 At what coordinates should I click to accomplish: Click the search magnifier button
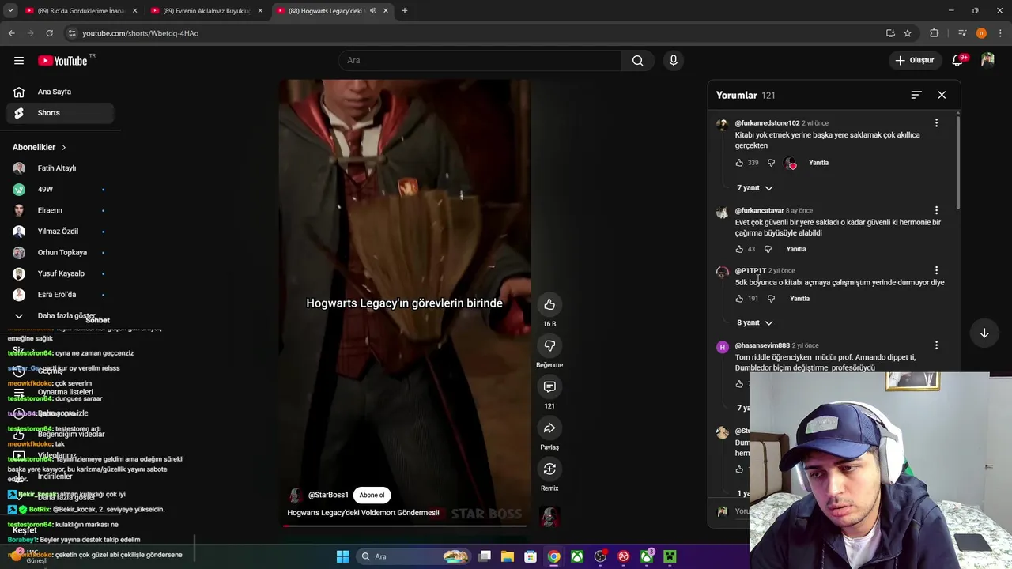(637, 61)
